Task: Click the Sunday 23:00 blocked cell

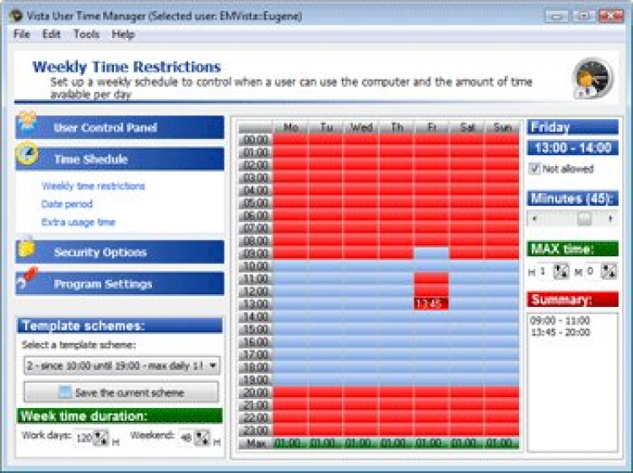Action: pos(502,430)
